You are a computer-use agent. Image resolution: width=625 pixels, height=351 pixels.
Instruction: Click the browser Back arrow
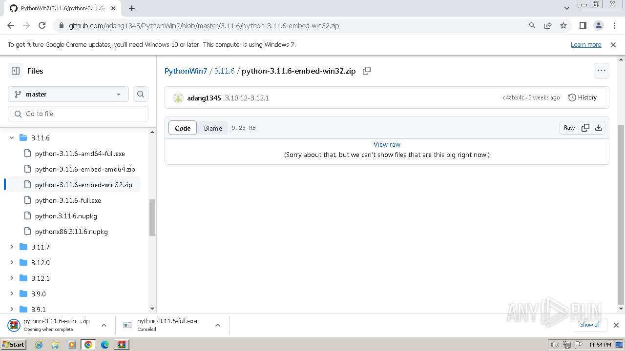point(11,25)
